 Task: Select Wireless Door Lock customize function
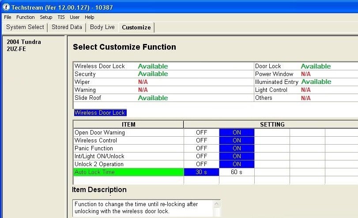coord(163,66)
